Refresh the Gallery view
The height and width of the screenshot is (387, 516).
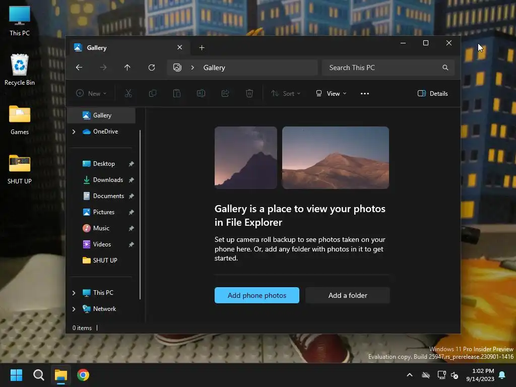(x=152, y=68)
